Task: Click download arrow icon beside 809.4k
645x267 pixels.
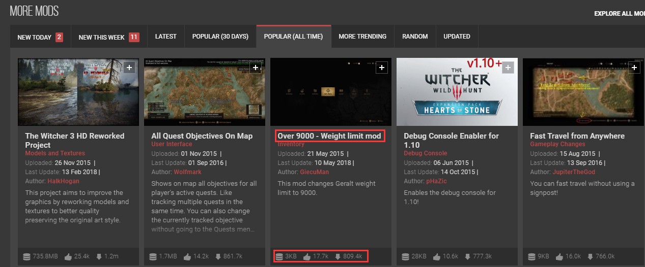Action: tap(337, 257)
